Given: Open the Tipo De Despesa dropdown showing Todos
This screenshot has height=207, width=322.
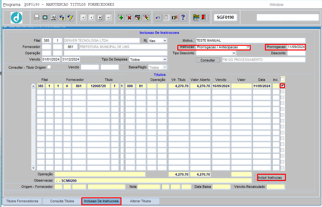Looking at the screenshot, I should [165, 60].
